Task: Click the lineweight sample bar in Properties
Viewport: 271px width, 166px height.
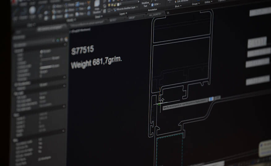Action: (46, 66)
